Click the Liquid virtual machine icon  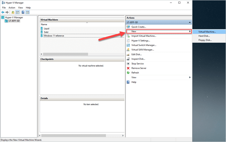42,28
